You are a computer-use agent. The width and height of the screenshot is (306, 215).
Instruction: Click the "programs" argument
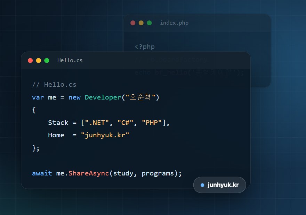tap(158, 173)
